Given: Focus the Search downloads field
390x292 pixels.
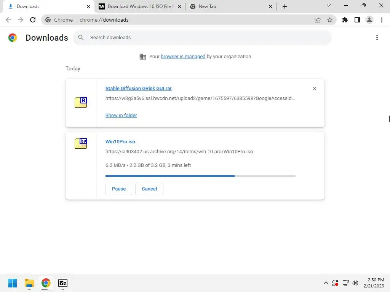Looking at the screenshot, I should (202, 38).
